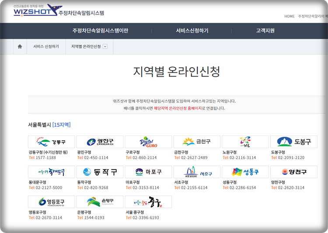Open the 은평구 banner
Image resolution: width=328 pixels, height=233 pixels.
click(x=100, y=202)
